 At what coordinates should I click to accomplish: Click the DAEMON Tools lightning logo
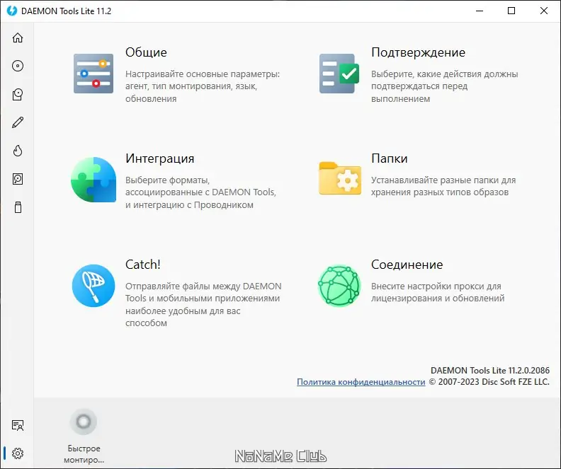[x=12, y=11]
